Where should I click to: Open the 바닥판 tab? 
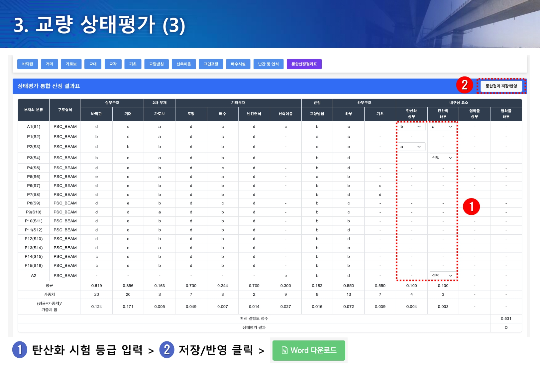pos(28,64)
